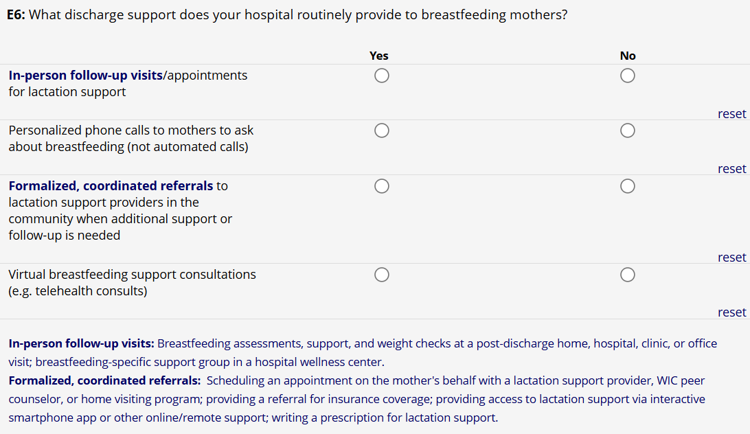Click the 'Virtual breastfeeding support consultations' label
This screenshot has height=434, width=750.
132,275
